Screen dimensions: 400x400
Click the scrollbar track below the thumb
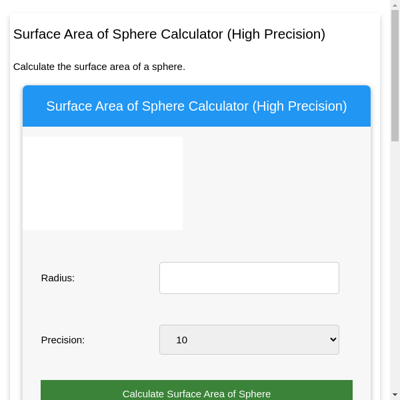(x=395, y=267)
